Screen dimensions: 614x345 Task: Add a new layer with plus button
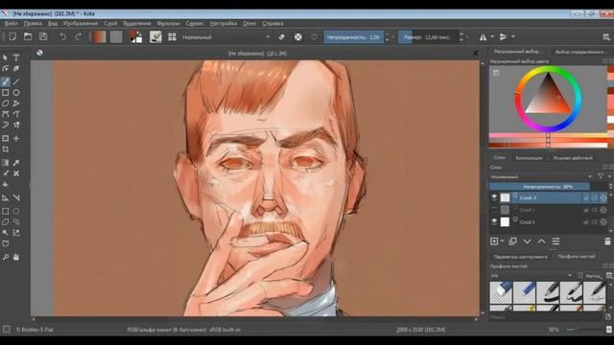[494, 241]
